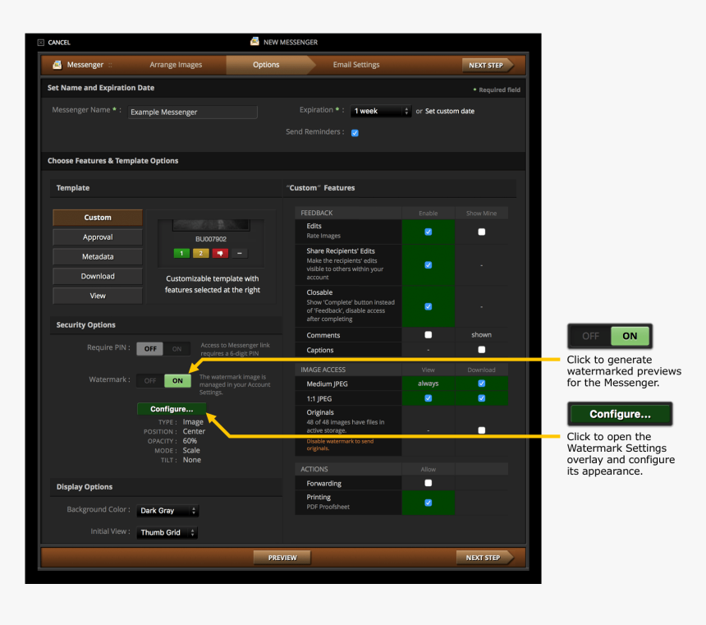This screenshot has width=706, height=625.
Task: Click Require PIN OFF segment
Action: pos(150,349)
